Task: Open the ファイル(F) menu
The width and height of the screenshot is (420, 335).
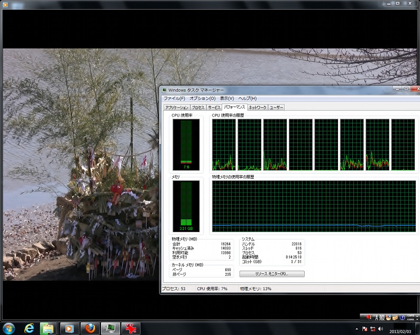Action: coord(174,98)
